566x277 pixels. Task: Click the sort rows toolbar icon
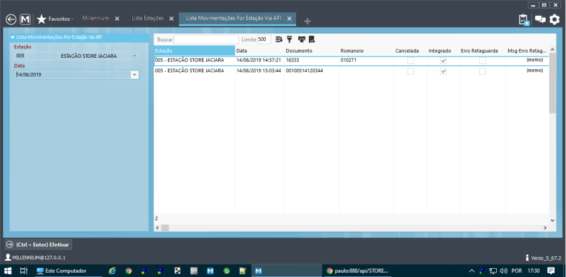[x=279, y=40]
